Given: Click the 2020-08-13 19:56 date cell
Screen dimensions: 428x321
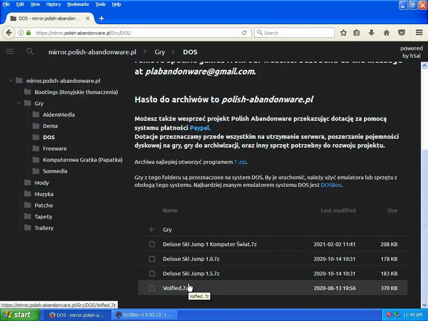Looking at the screenshot, I should [x=335, y=288].
